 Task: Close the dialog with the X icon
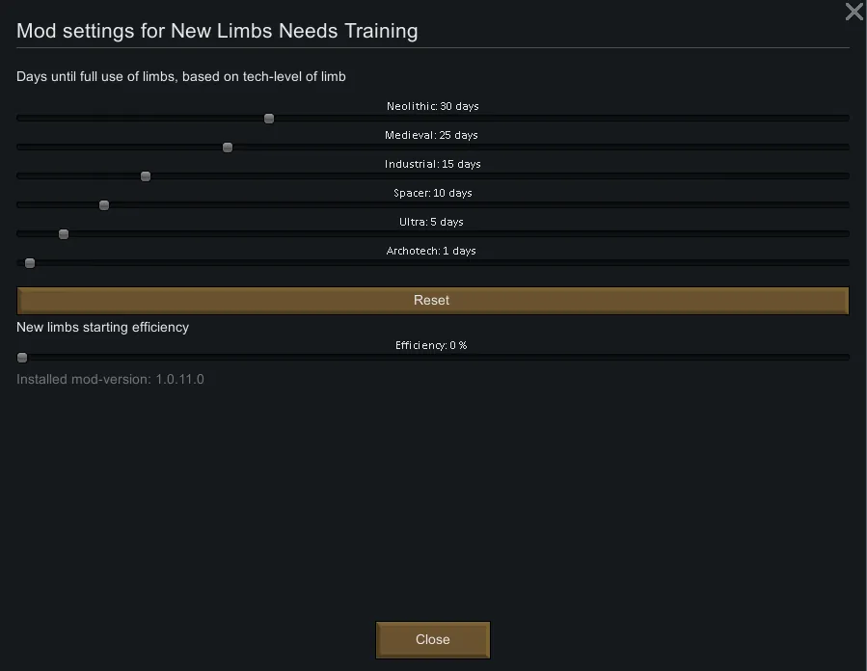pyautogui.click(x=853, y=11)
